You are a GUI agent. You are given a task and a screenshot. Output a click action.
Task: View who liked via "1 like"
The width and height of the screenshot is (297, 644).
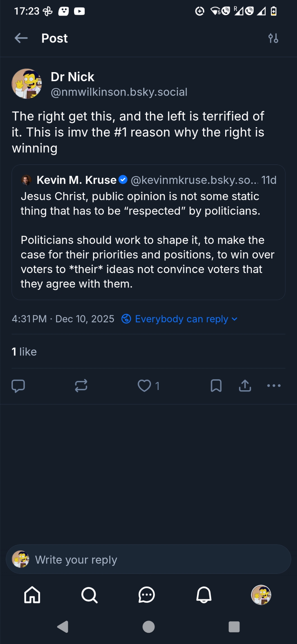[x=24, y=352]
